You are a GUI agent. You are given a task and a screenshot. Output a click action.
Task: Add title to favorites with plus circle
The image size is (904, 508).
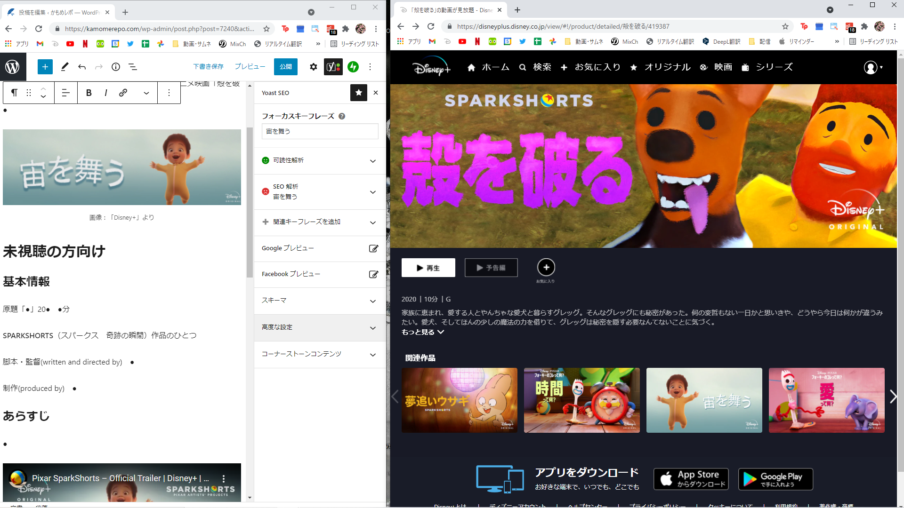point(546,268)
